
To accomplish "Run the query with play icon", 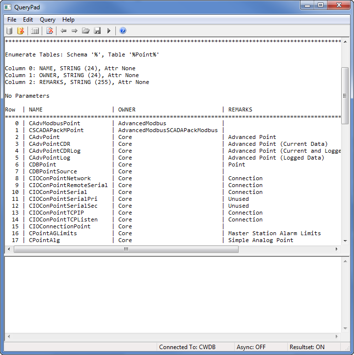I will pyautogui.click(x=109, y=31).
